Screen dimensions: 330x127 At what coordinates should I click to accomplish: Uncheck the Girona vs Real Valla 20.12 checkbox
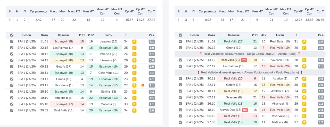pos(180,48)
